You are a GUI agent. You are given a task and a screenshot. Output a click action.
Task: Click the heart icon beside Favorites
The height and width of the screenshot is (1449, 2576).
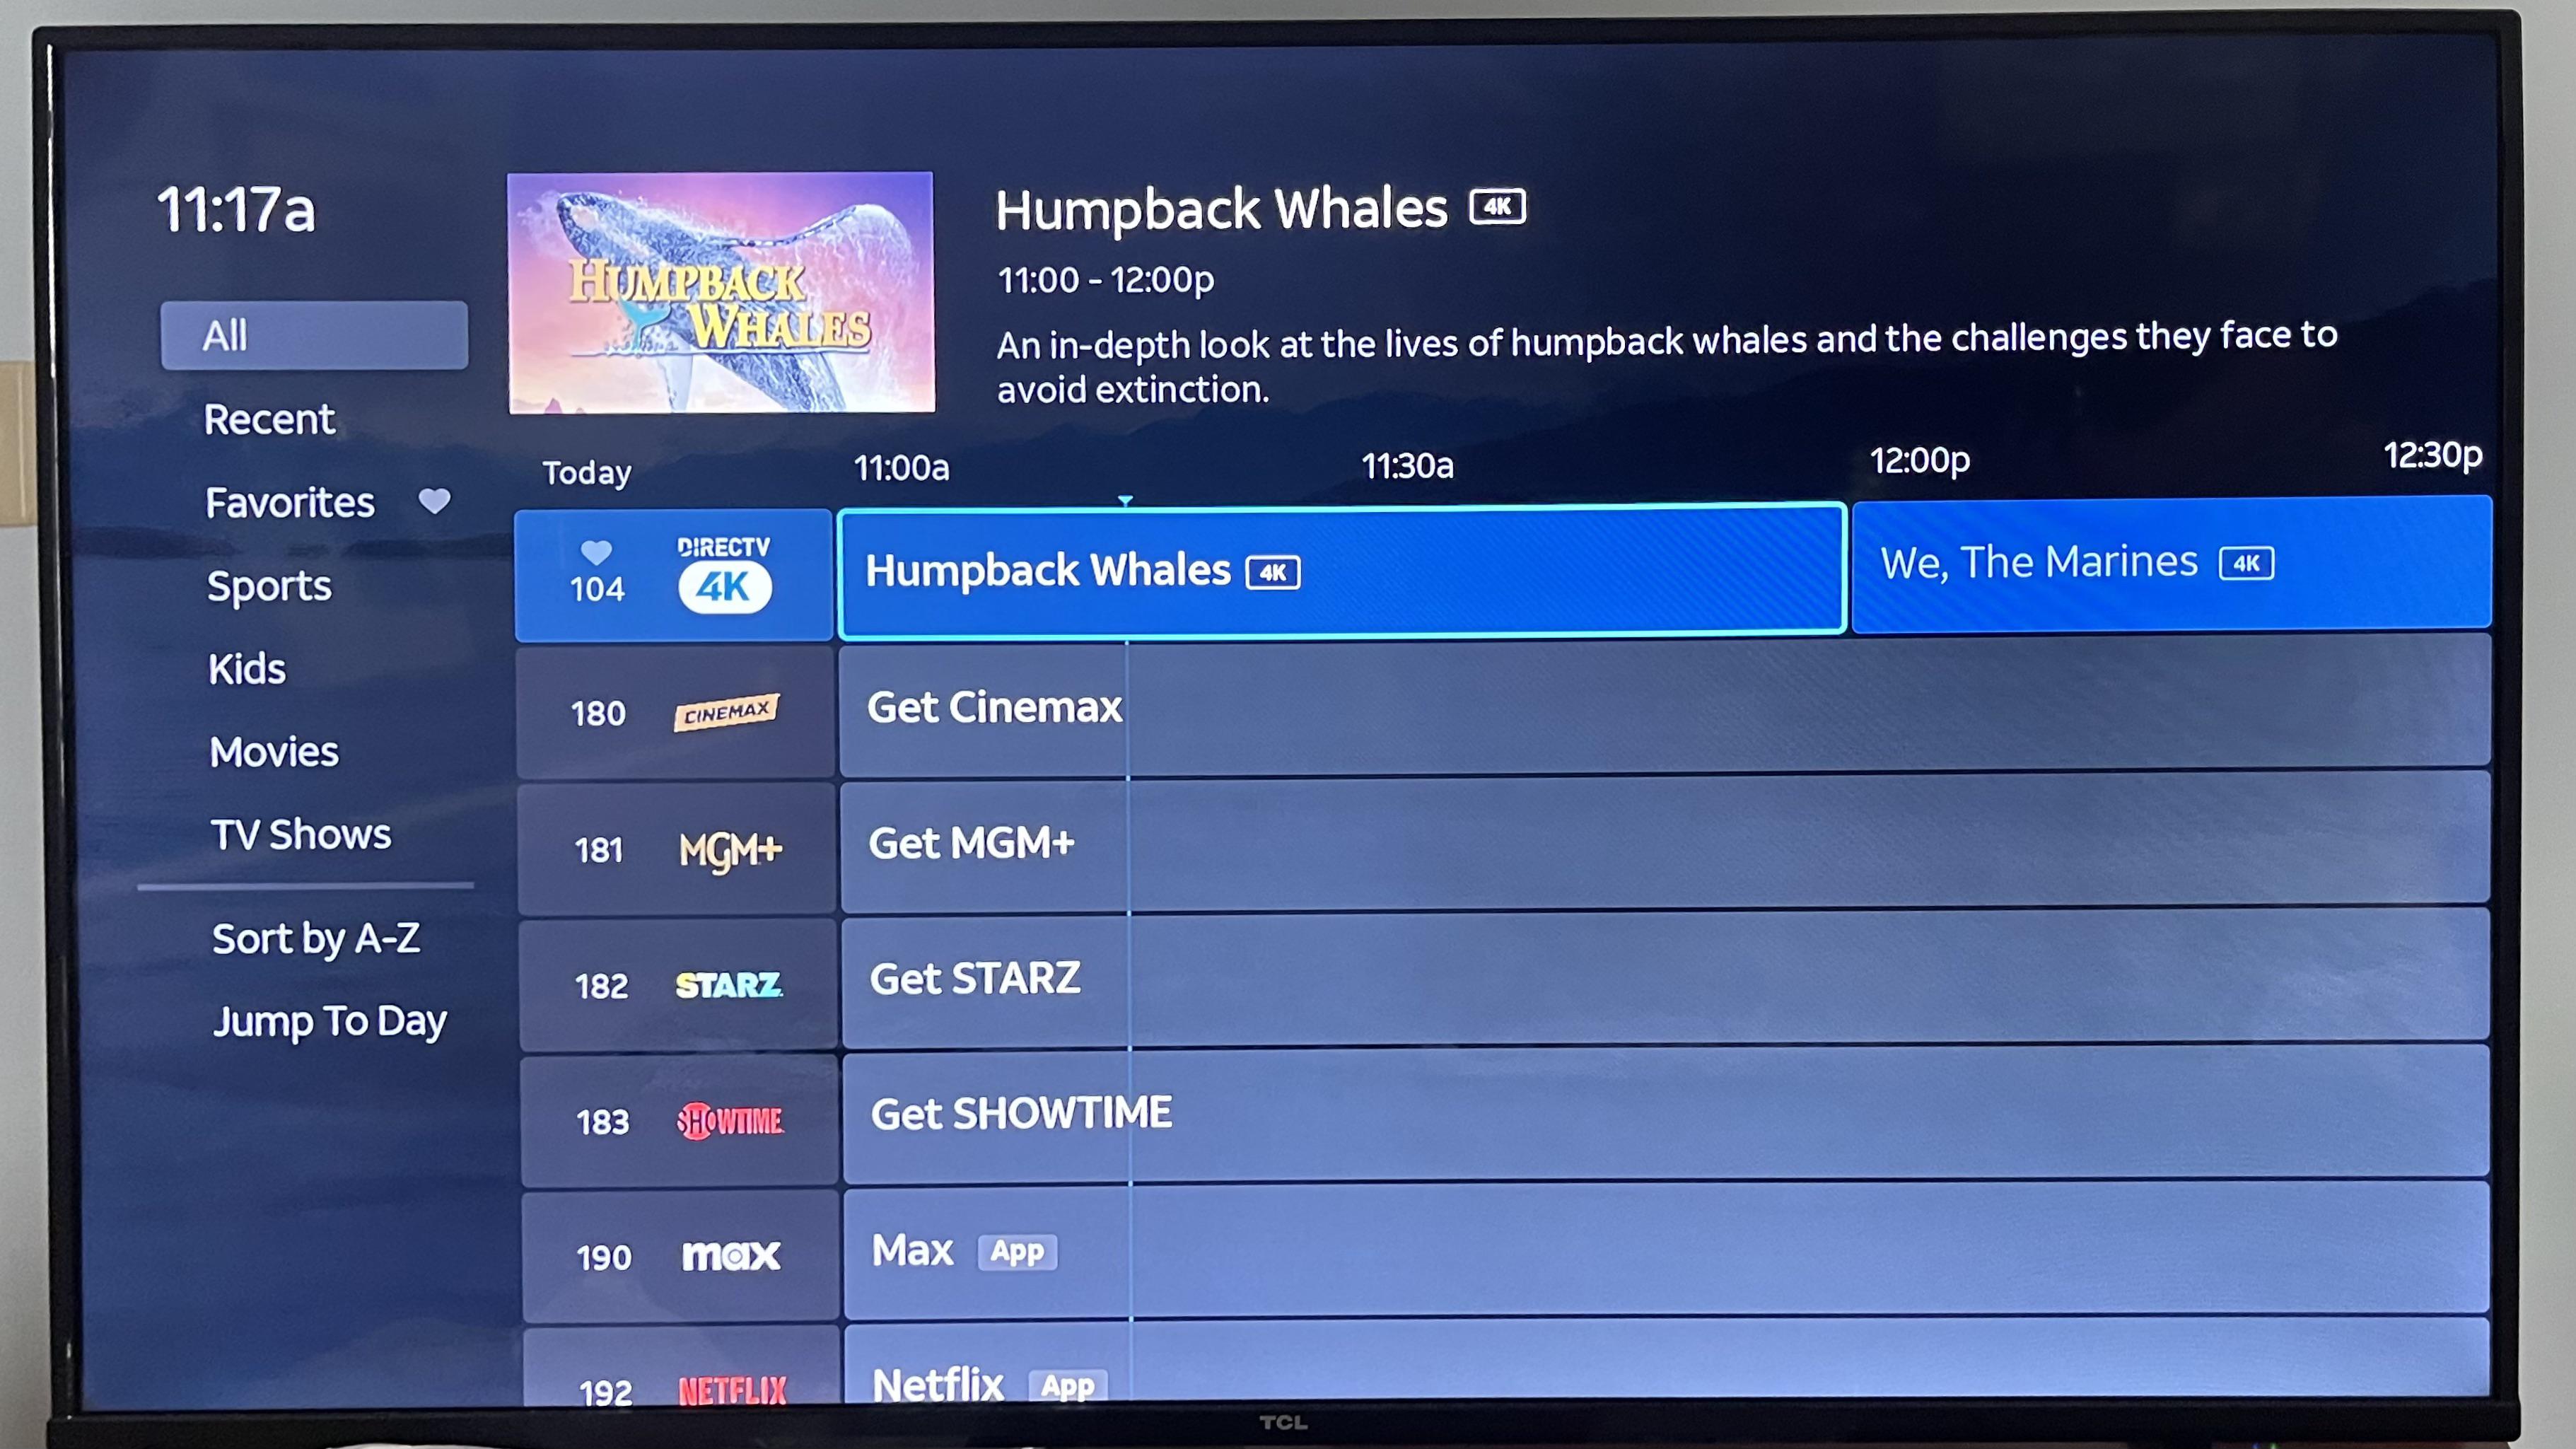click(434, 500)
